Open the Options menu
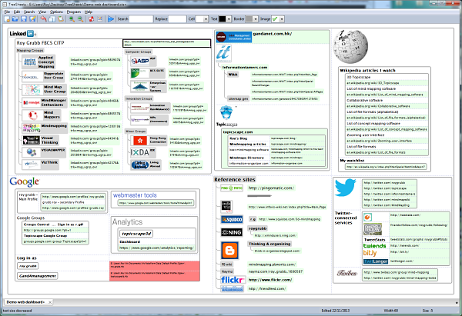Screen dimensions: 462x316 point(56,12)
